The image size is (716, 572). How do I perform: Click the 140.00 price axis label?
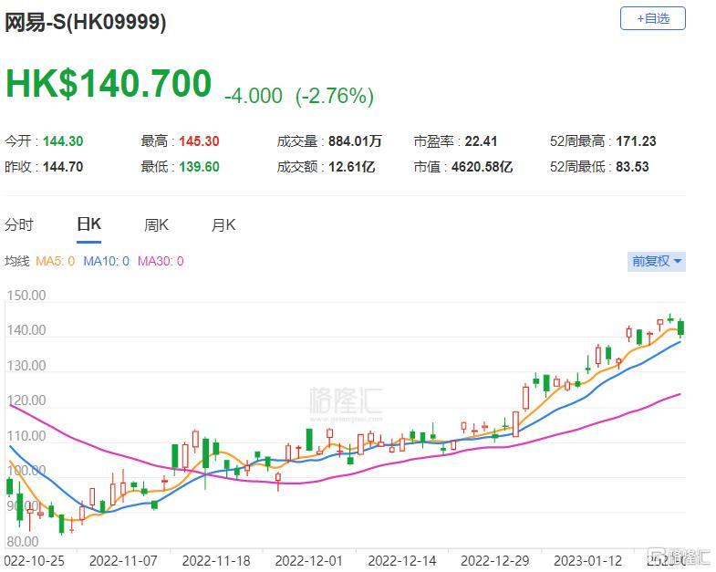coord(26,330)
